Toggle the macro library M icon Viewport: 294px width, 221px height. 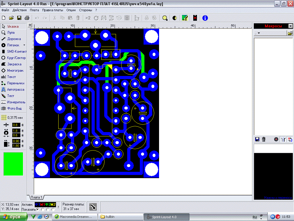click(x=195, y=18)
